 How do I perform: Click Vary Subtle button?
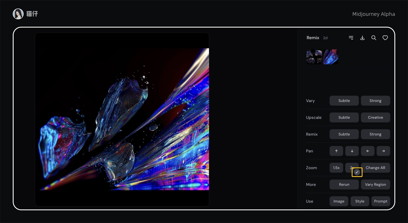[344, 101]
